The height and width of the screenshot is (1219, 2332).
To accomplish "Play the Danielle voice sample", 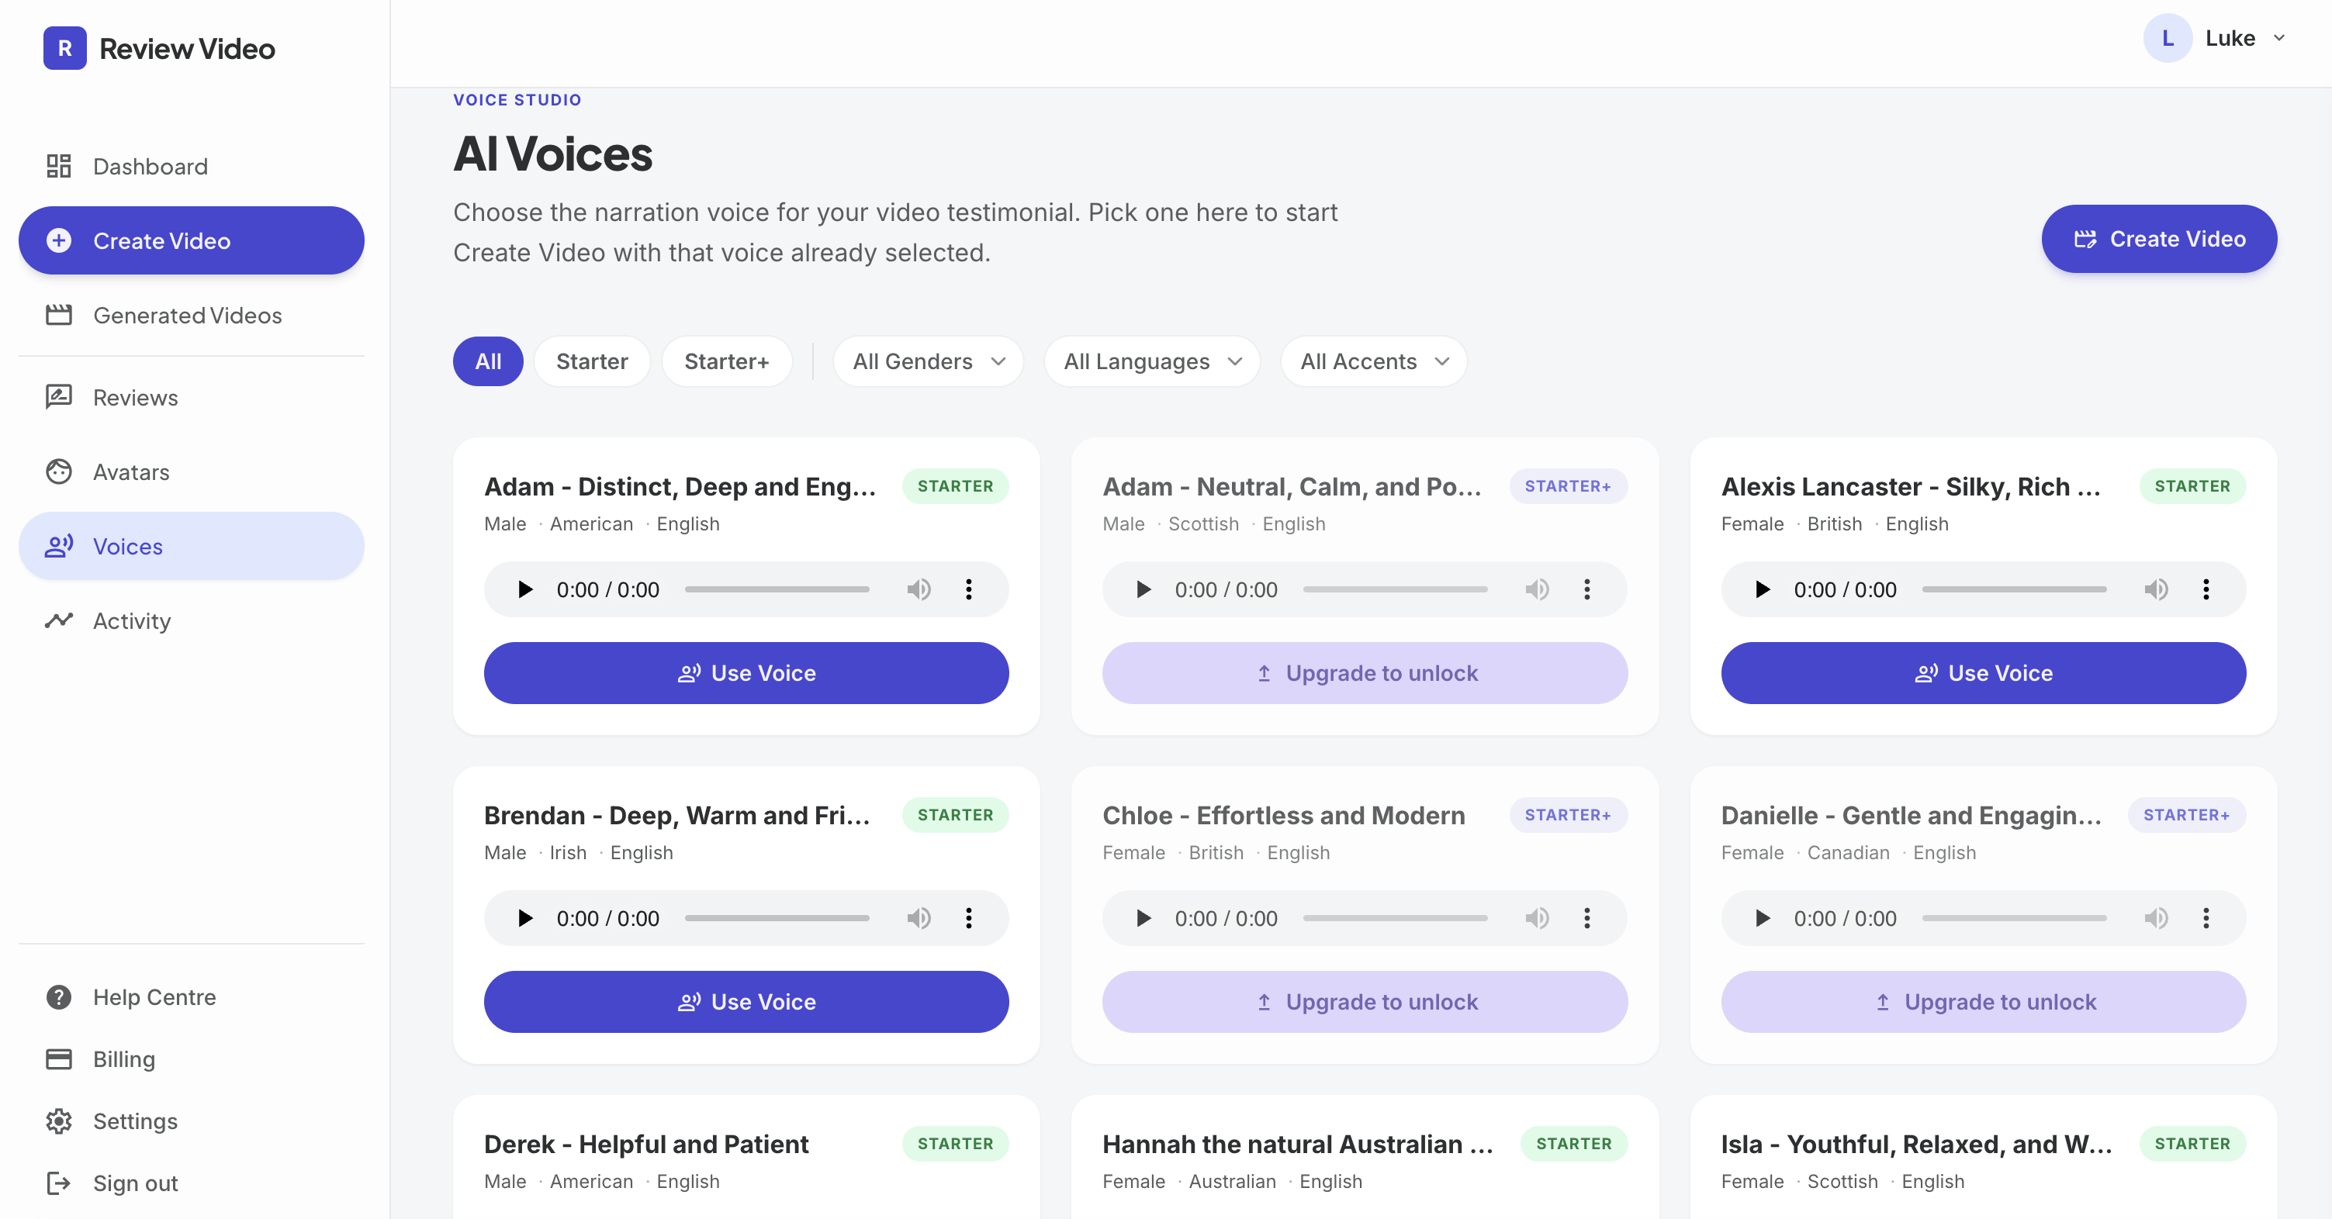I will 1763,919.
